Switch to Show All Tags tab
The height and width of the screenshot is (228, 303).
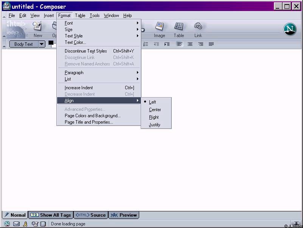pos(51,215)
